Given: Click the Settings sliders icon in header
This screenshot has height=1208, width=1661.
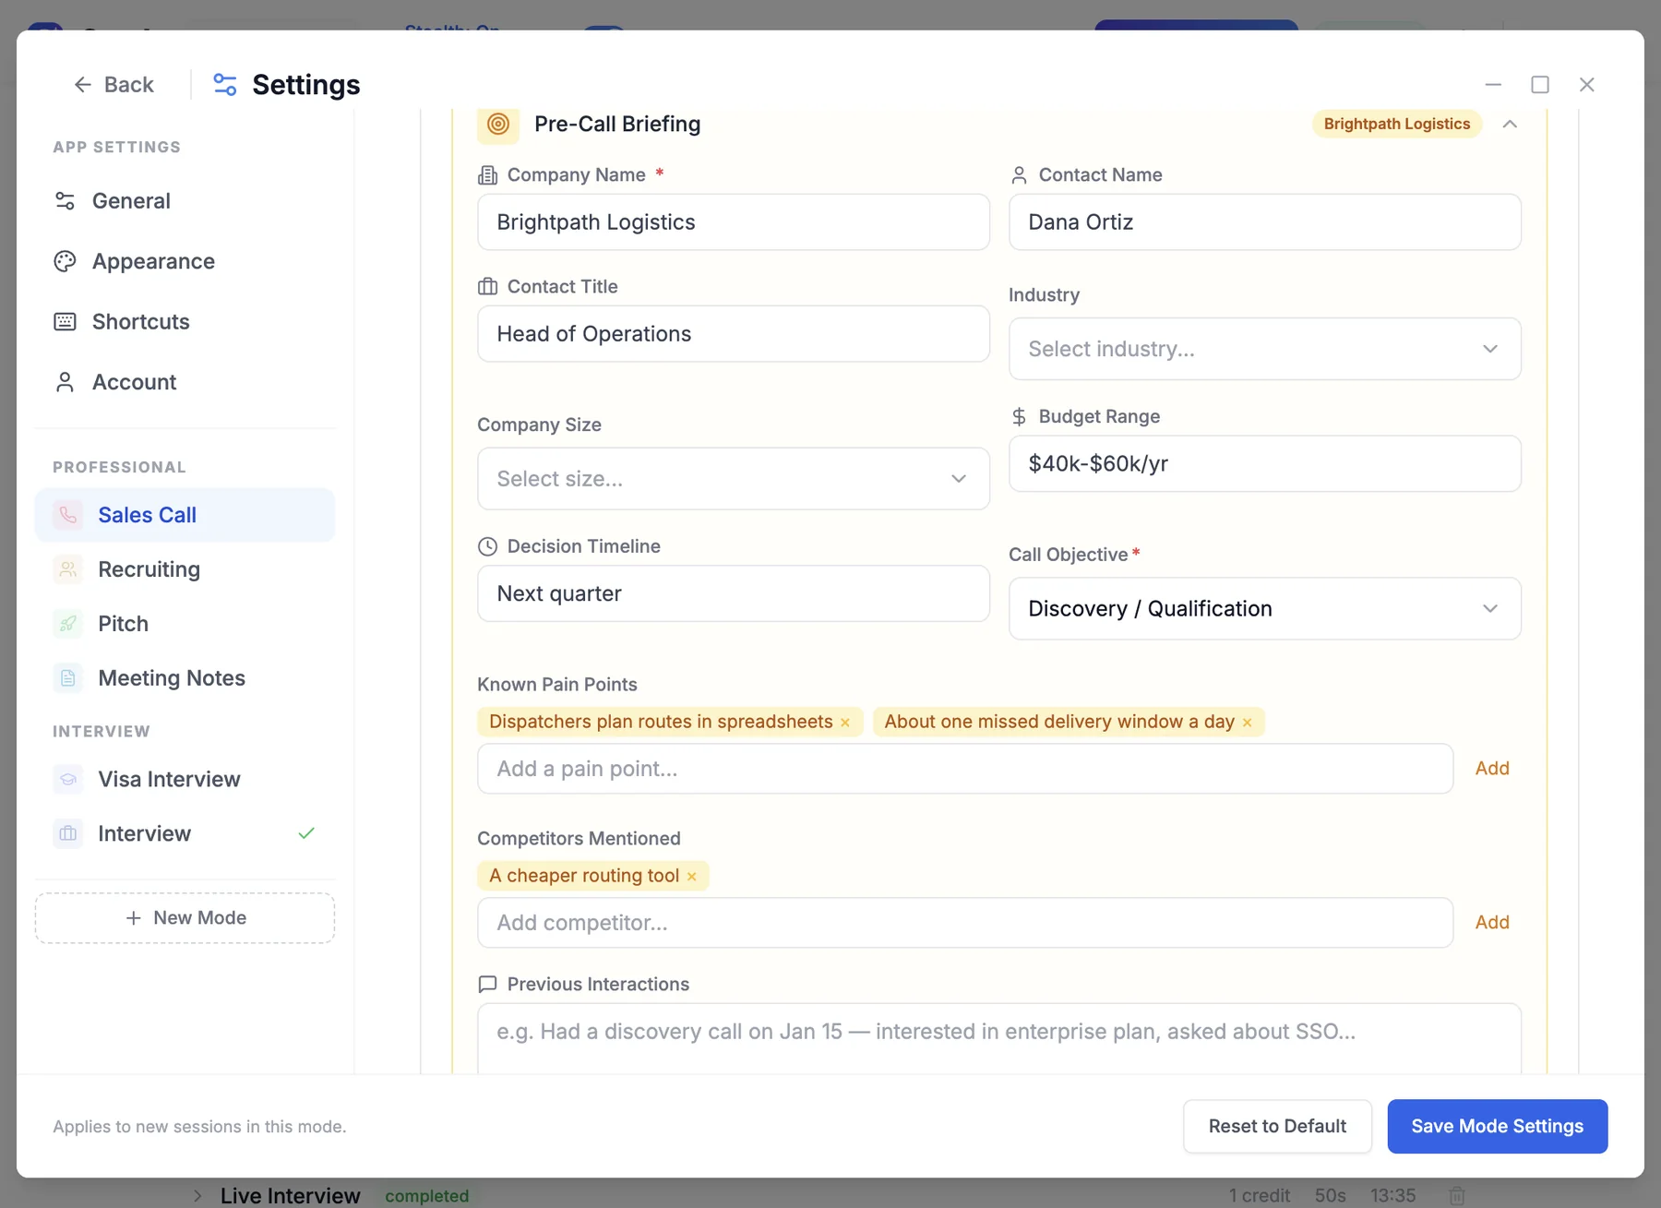Looking at the screenshot, I should point(225,85).
